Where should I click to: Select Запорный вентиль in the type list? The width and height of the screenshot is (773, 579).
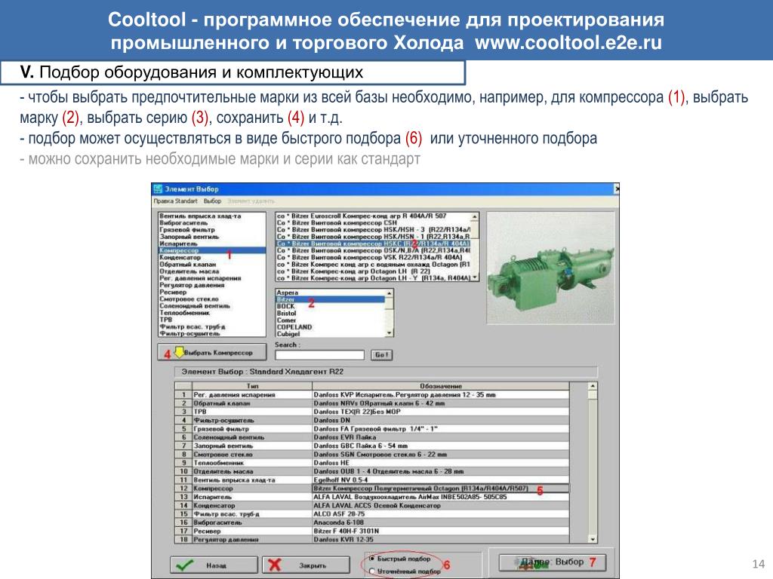[x=212, y=237]
